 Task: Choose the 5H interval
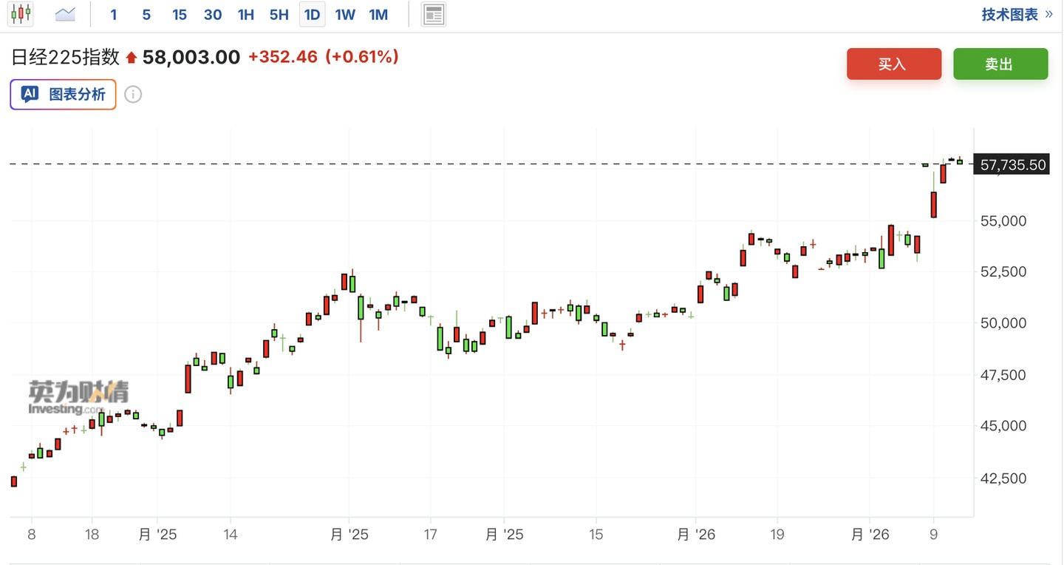pyautogui.click(x=279, y=15)
